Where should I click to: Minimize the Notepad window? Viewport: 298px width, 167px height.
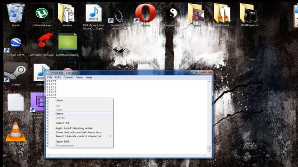coord(194,72)
